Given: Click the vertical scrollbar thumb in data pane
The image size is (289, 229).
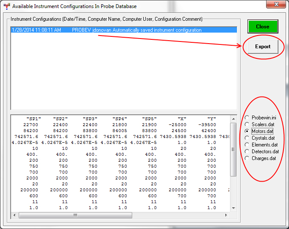Looking at the screenshot, I should pyautogui.click(x=233, y=149).
